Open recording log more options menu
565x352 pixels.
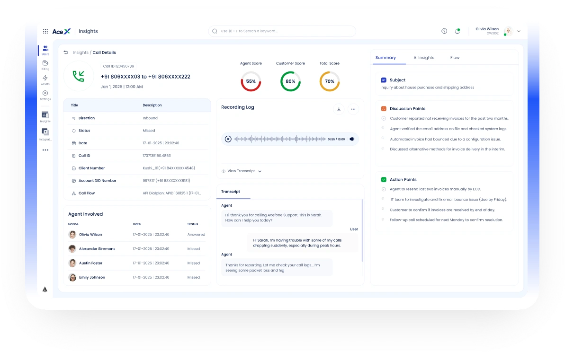353,109
